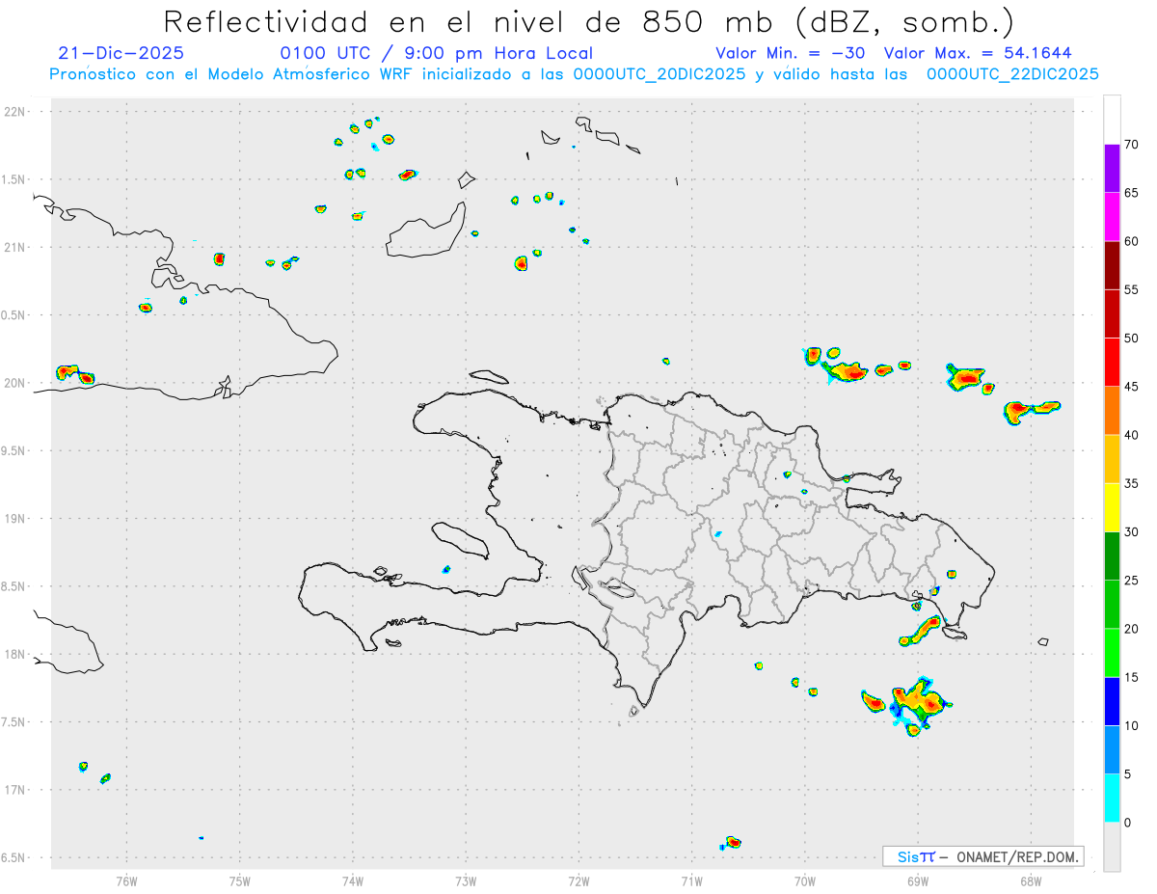The height and width of the screenshot is (894, 1157).
Task: Click the cyan 0–5 dBZ legend swatch
Action: click(x=1112, y=799)
